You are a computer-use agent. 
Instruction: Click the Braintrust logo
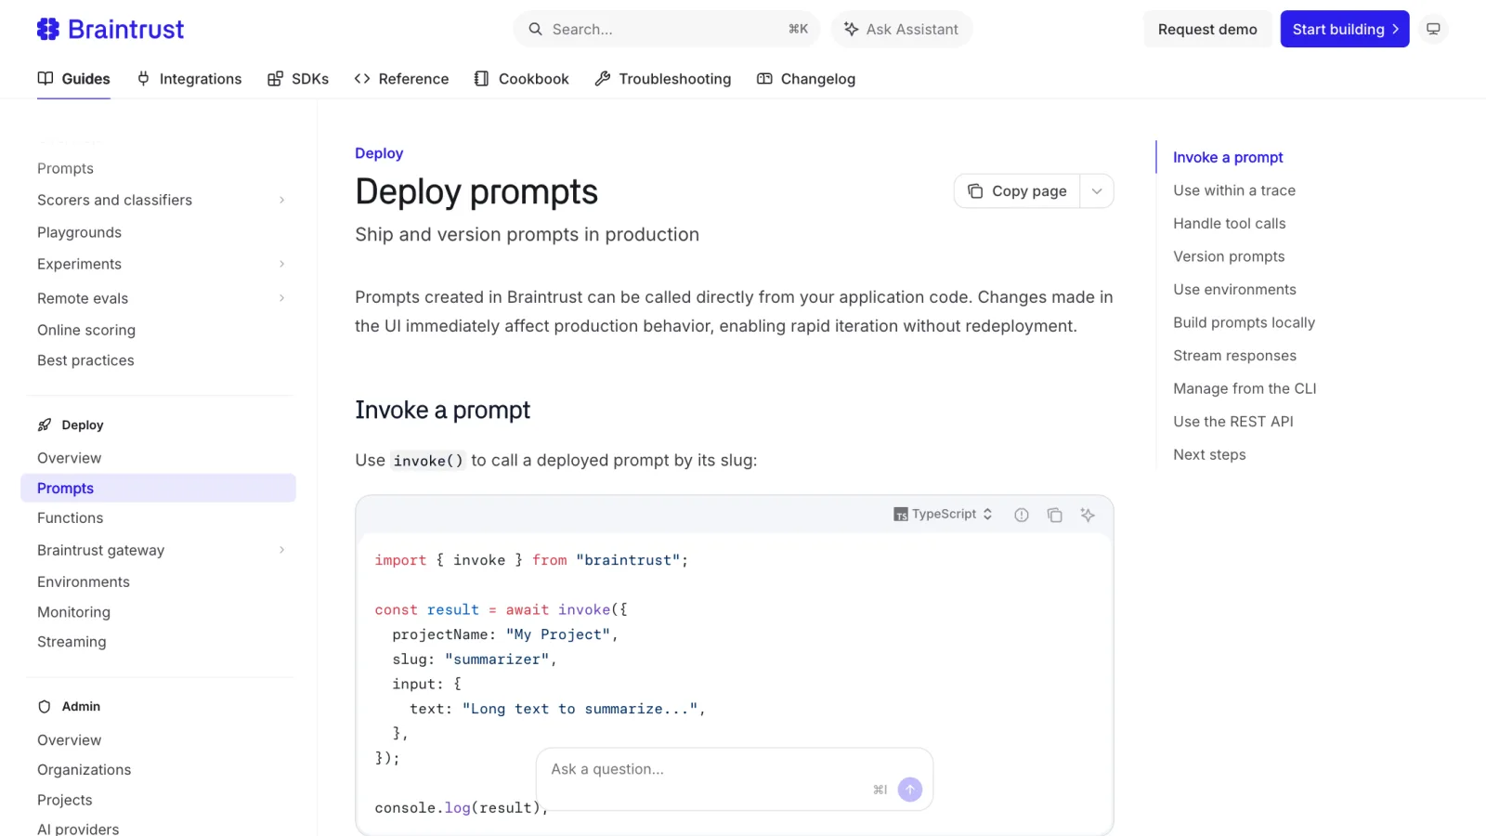coord(111,30)
